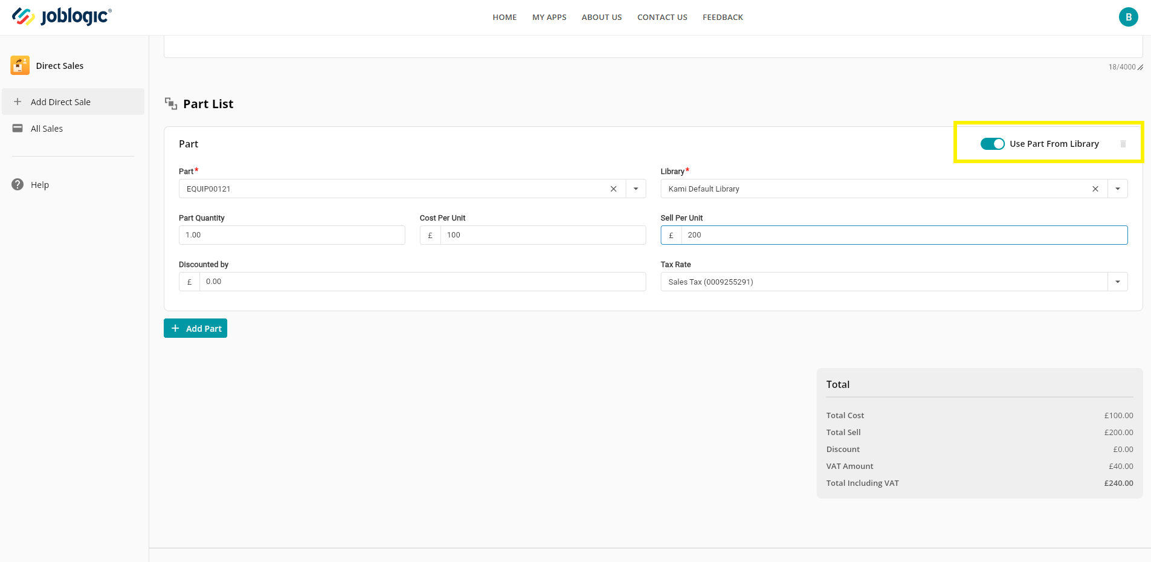Click the Part List heading text
1151x562 pixels.
click(208, 104)
